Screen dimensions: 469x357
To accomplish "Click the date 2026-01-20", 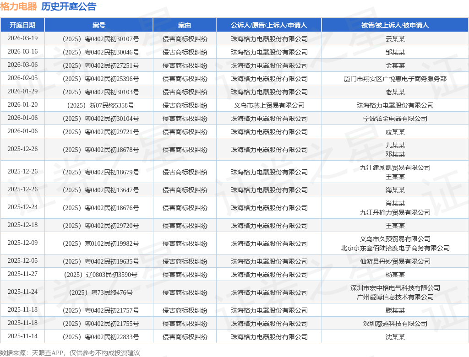I will pos(23,104).
